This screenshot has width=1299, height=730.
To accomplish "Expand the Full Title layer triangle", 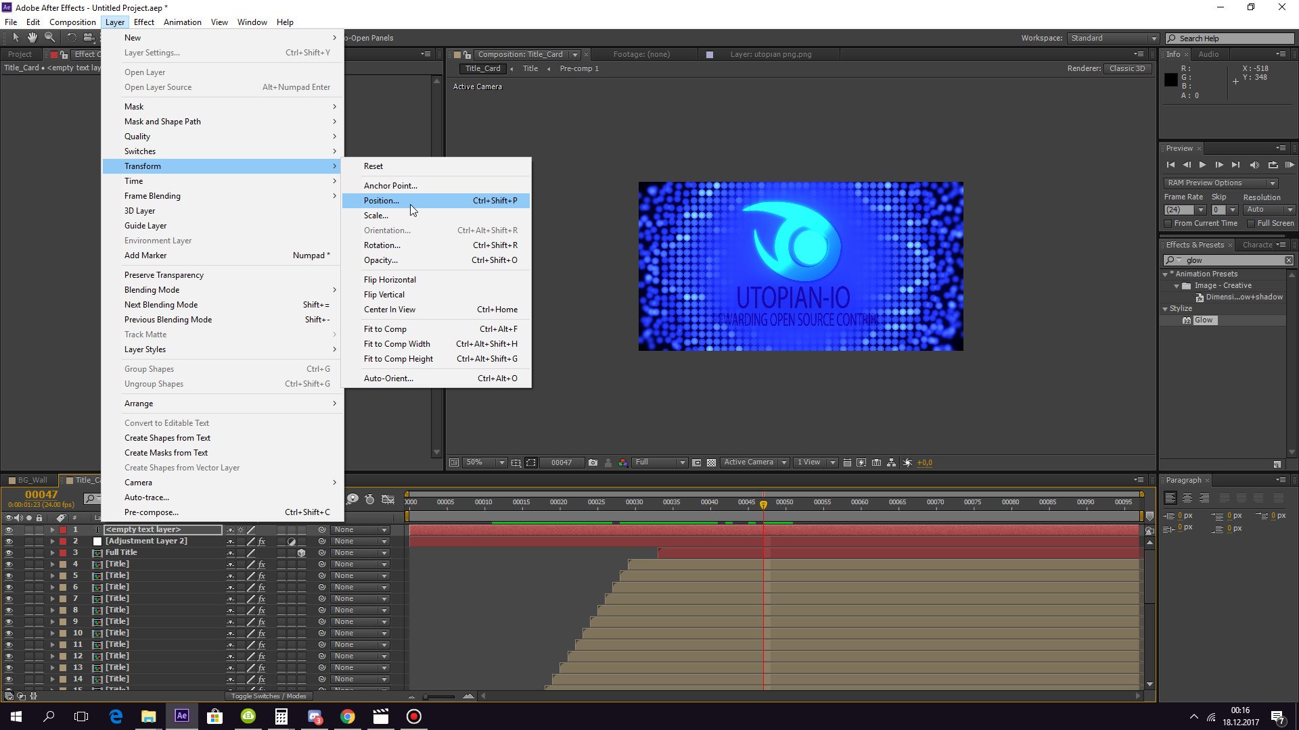I will point(52,553).
